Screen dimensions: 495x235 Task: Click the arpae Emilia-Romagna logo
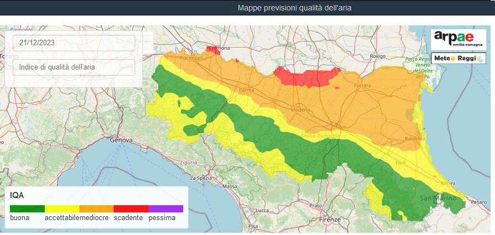(458, 38)
